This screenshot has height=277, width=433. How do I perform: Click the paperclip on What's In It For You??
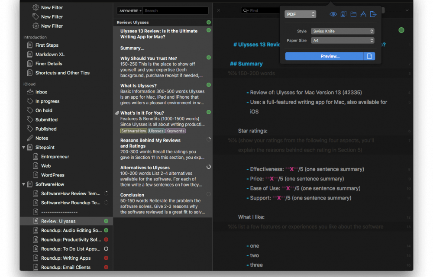(x=117, y=113)
